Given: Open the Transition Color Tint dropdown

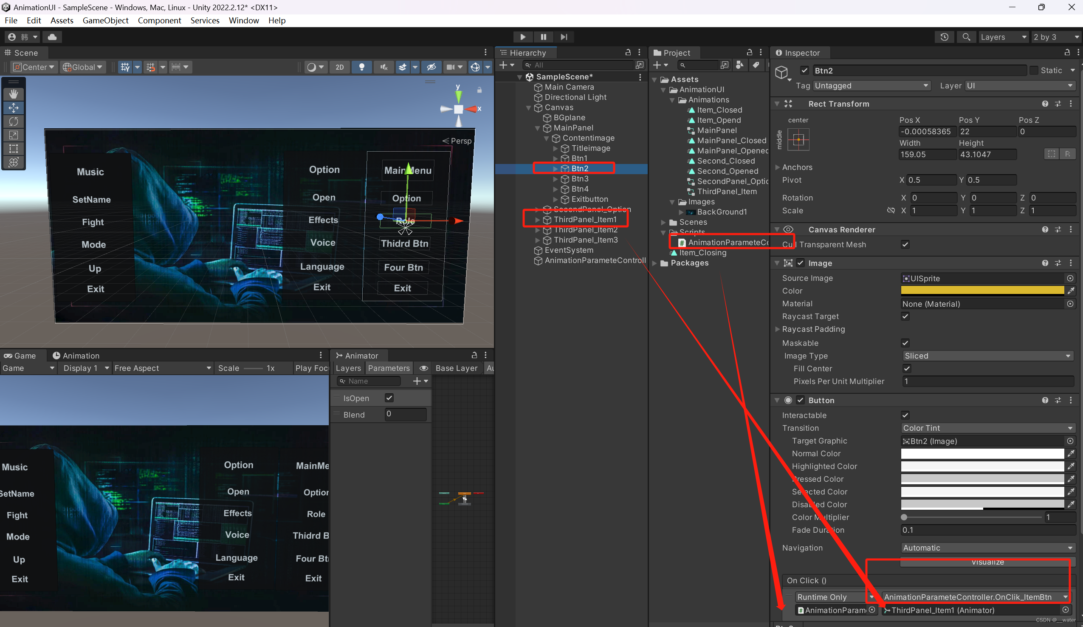Looking at the screenshot, I should click(987, 428).
